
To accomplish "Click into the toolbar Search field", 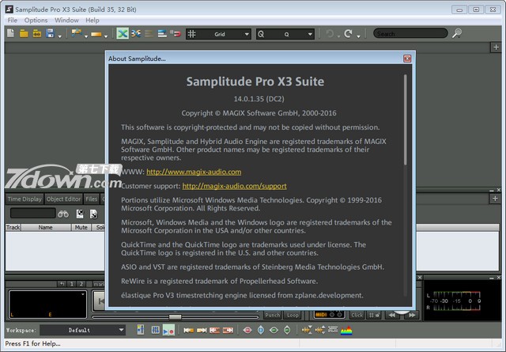I will (x=410, y=33).
